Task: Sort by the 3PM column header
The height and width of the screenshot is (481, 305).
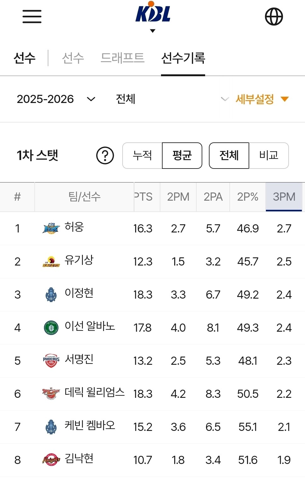Action: coord(284,197)
